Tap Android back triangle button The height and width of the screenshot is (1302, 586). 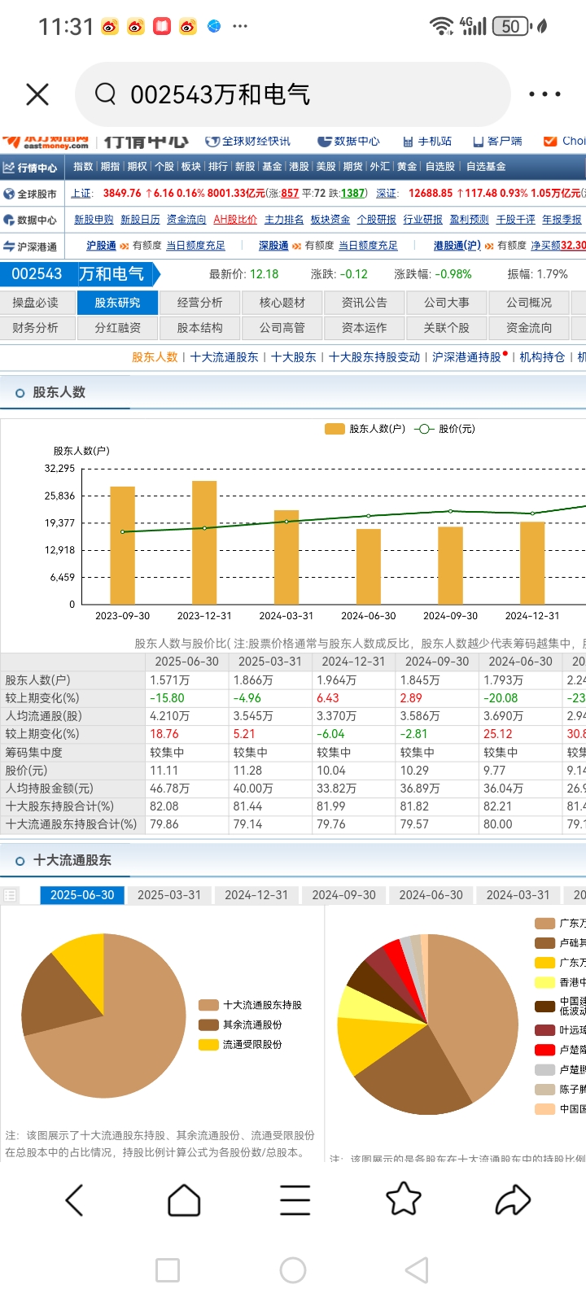click(417, 1270)
